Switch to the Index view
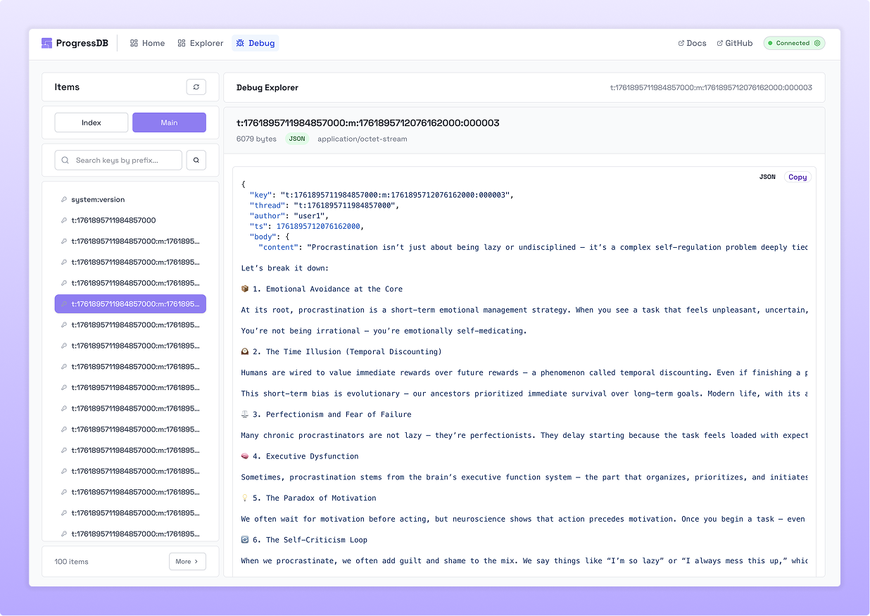This screenshot has height=616, width=870. click(91, 122)
